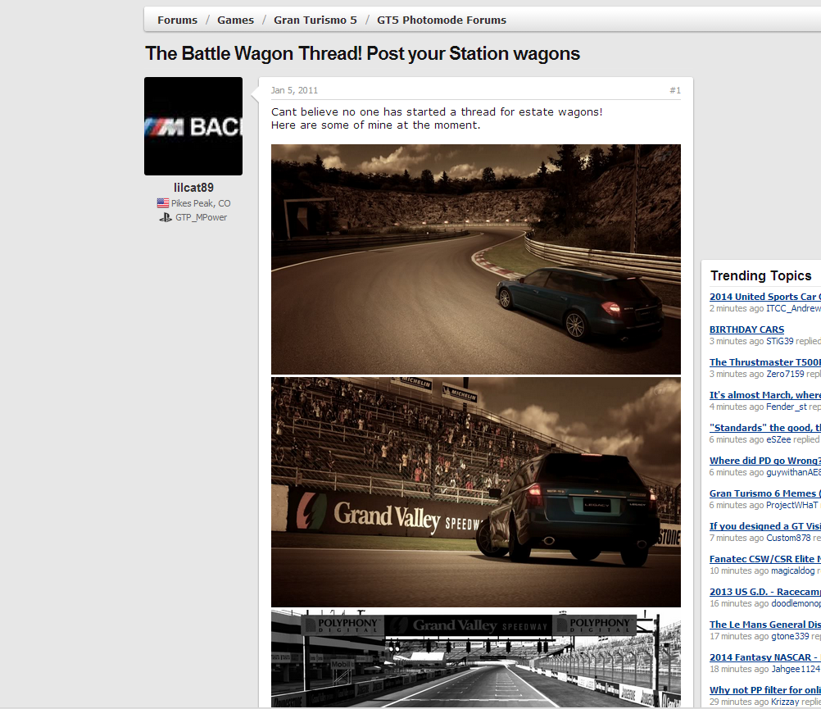Open the black-and-white Grand Valley straight photo

[x=476, y=659]
